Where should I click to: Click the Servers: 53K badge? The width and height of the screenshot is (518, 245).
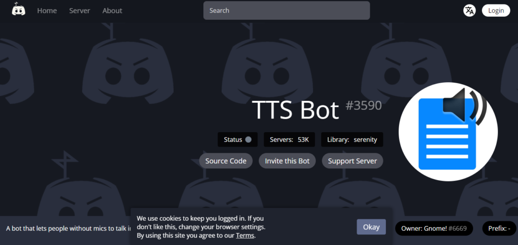tap(289, 140)
